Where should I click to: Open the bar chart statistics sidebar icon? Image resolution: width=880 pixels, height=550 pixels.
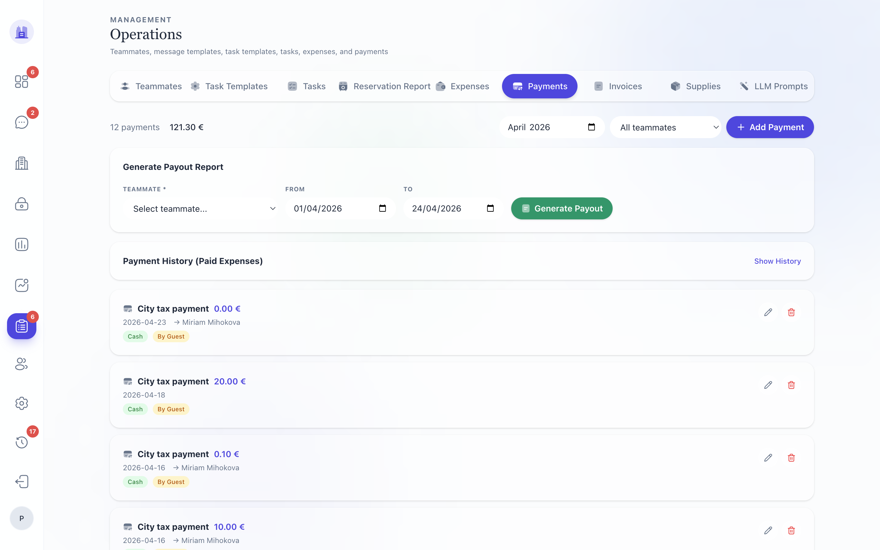pyautogui.click(x=21, y=244)
